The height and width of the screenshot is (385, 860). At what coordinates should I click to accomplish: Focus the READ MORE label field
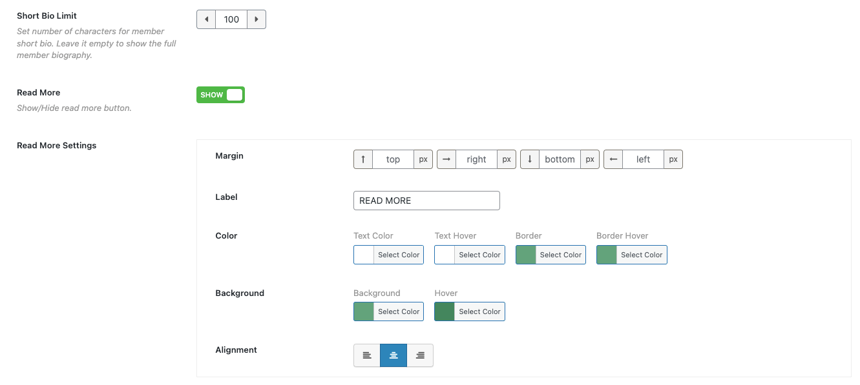[x=426, y=201]
